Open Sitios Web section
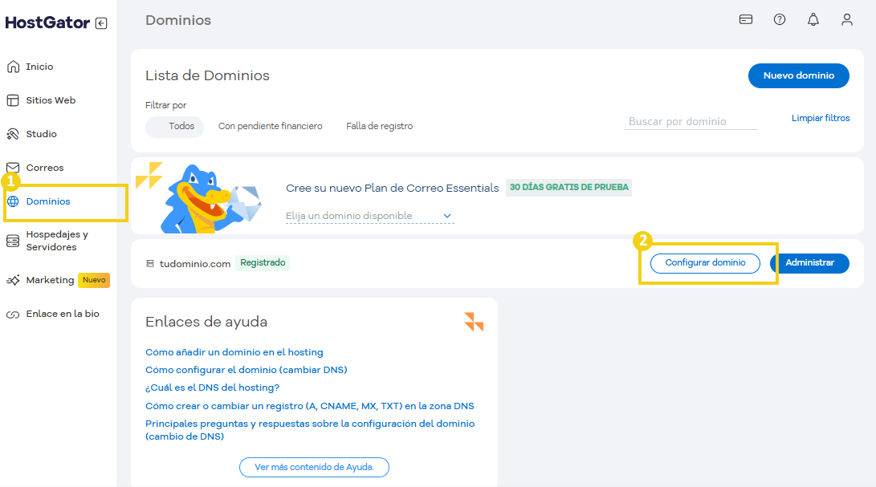 click(51, 100)
